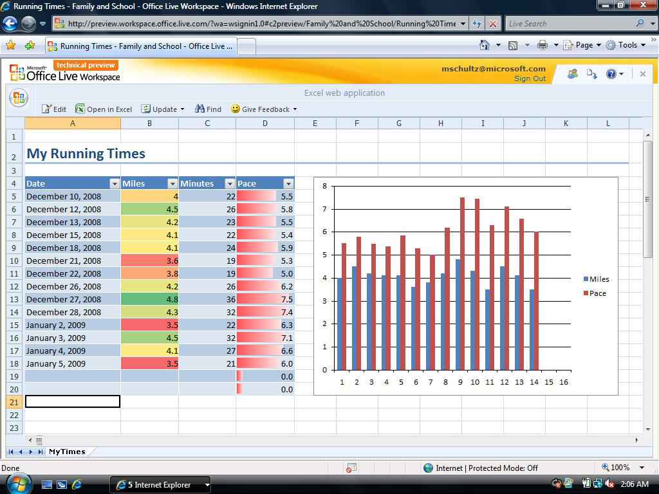Open the Miles column filter dropdown
Viewport: 659px width, 494px height.
tap(172, 184)
